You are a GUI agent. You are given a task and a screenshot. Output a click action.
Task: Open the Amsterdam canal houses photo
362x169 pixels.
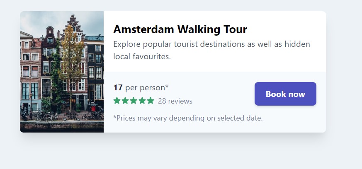pyautogui.click(x=62, y=72)
